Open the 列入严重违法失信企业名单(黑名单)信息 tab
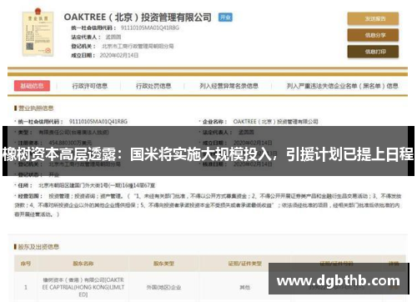417x302 pixels. [x=343, y=86]
